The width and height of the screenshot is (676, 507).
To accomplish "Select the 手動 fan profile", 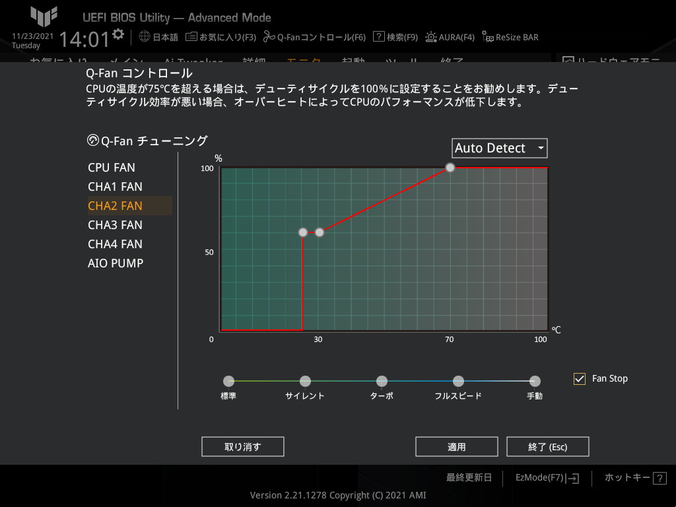I will click(x=535, y=381).
